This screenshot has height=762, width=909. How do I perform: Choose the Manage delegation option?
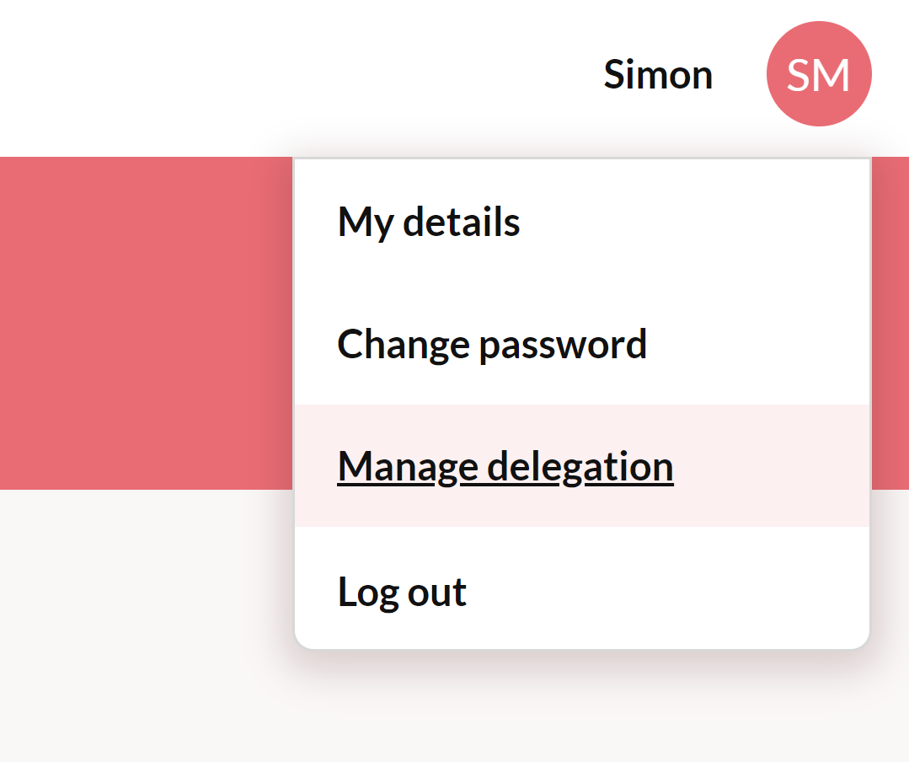tap(505, 467)
